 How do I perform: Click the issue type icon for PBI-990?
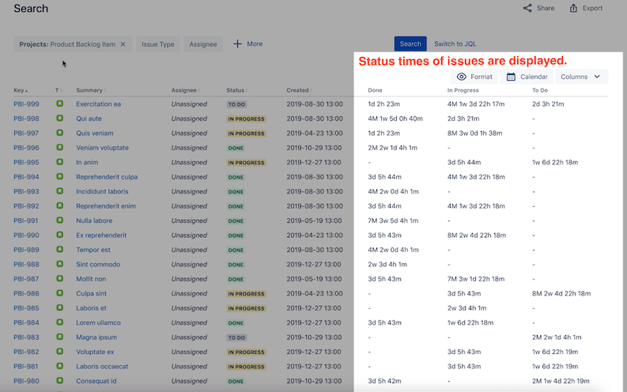pyautogui.click(x=59, y=235)
